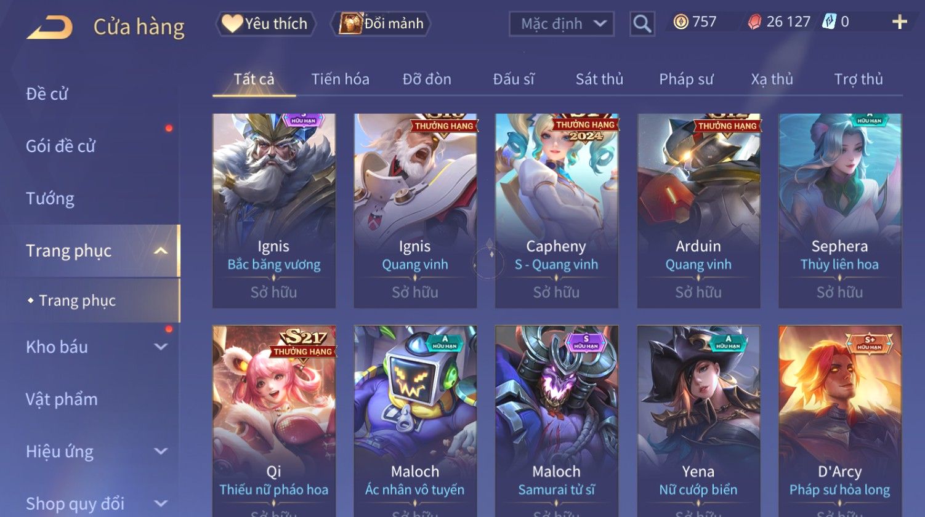Click the heart icon on Yêu thích
The width and height of the screenshot is (925, 517).
(232, 23)
